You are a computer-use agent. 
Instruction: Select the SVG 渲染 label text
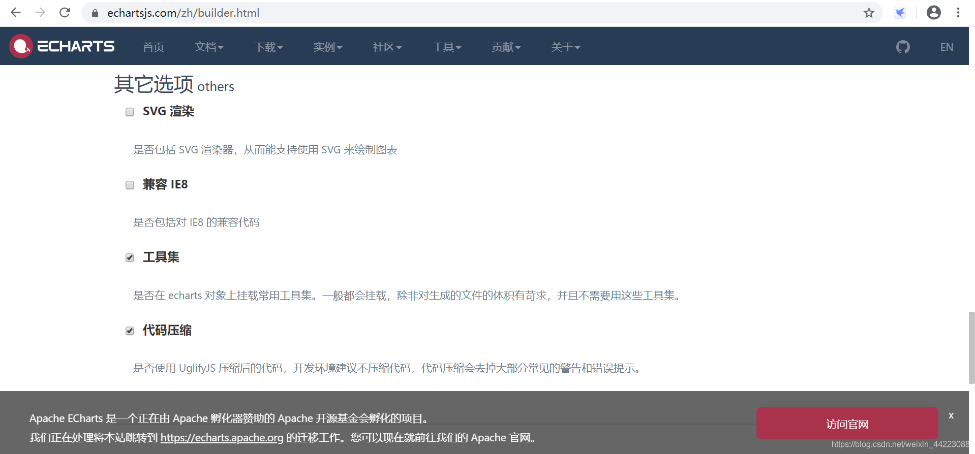(168, 111)
